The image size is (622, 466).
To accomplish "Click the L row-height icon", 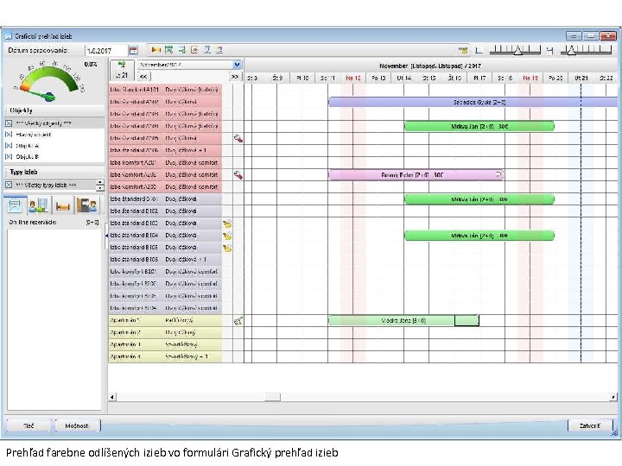I will (479, 50).
